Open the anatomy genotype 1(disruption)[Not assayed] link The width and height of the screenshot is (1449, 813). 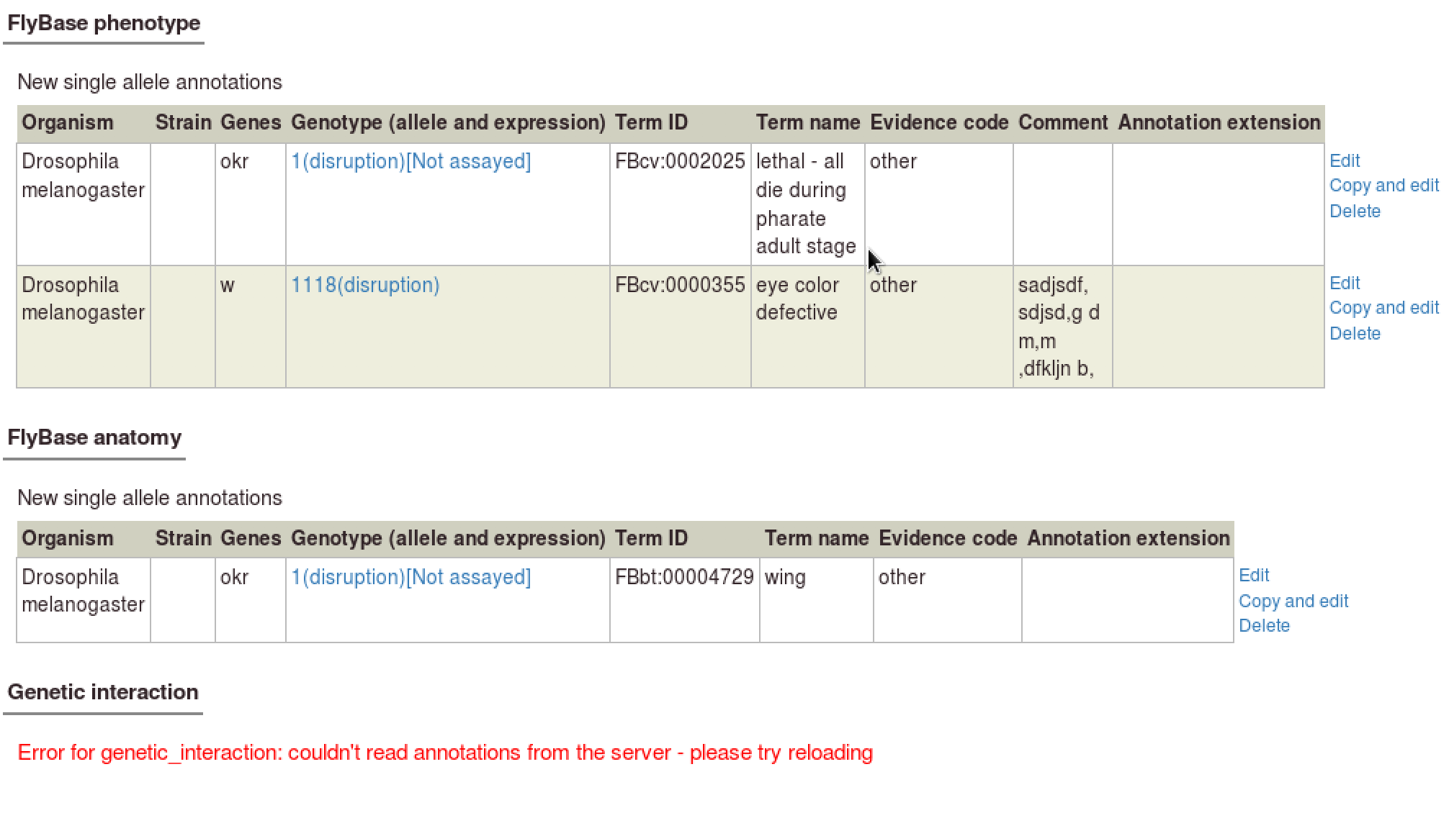click(411, 576)
